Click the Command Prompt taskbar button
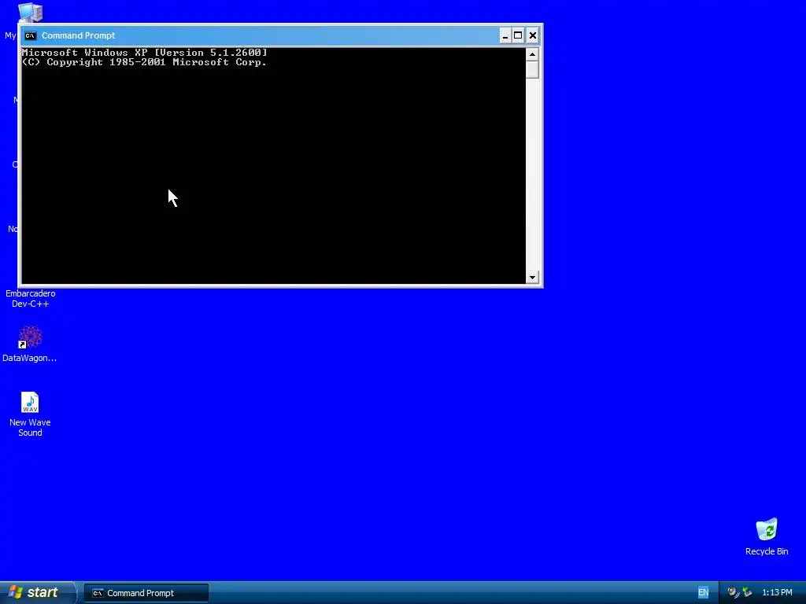 point(146,593)
